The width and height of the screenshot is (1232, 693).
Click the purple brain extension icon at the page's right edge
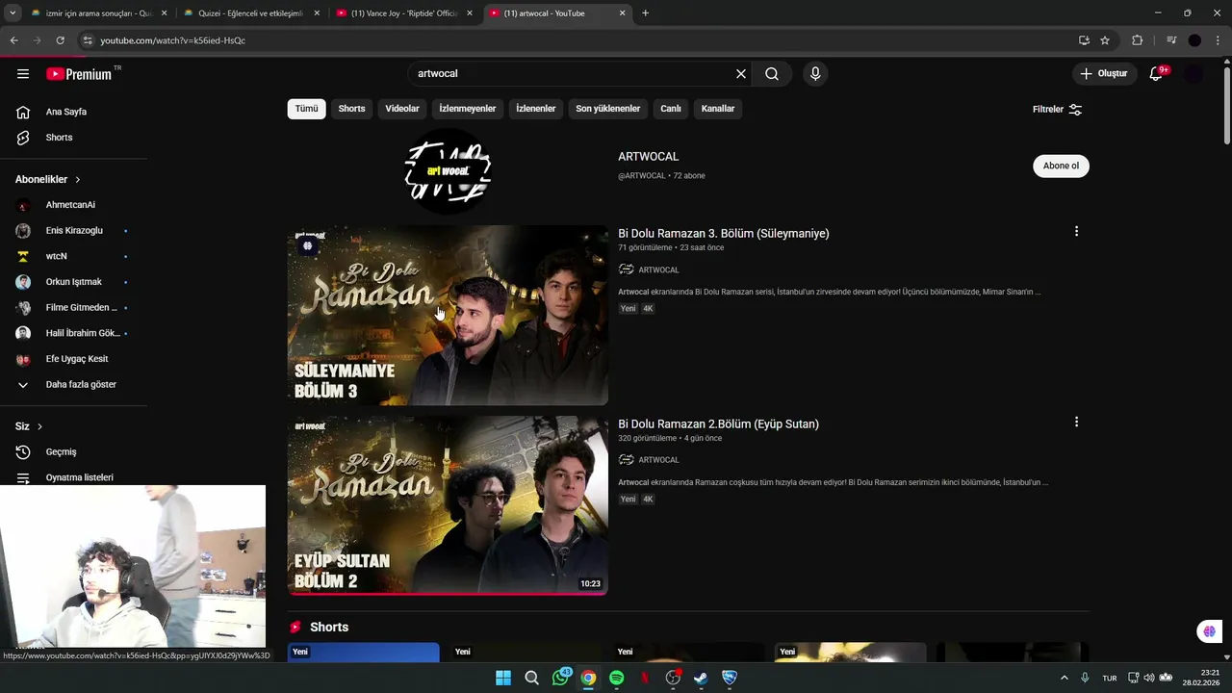1209,631
